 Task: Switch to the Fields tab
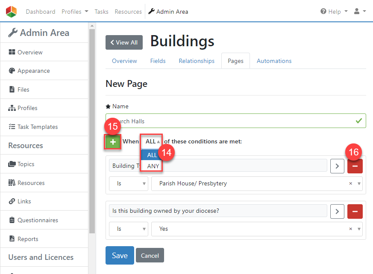[158, 61]
